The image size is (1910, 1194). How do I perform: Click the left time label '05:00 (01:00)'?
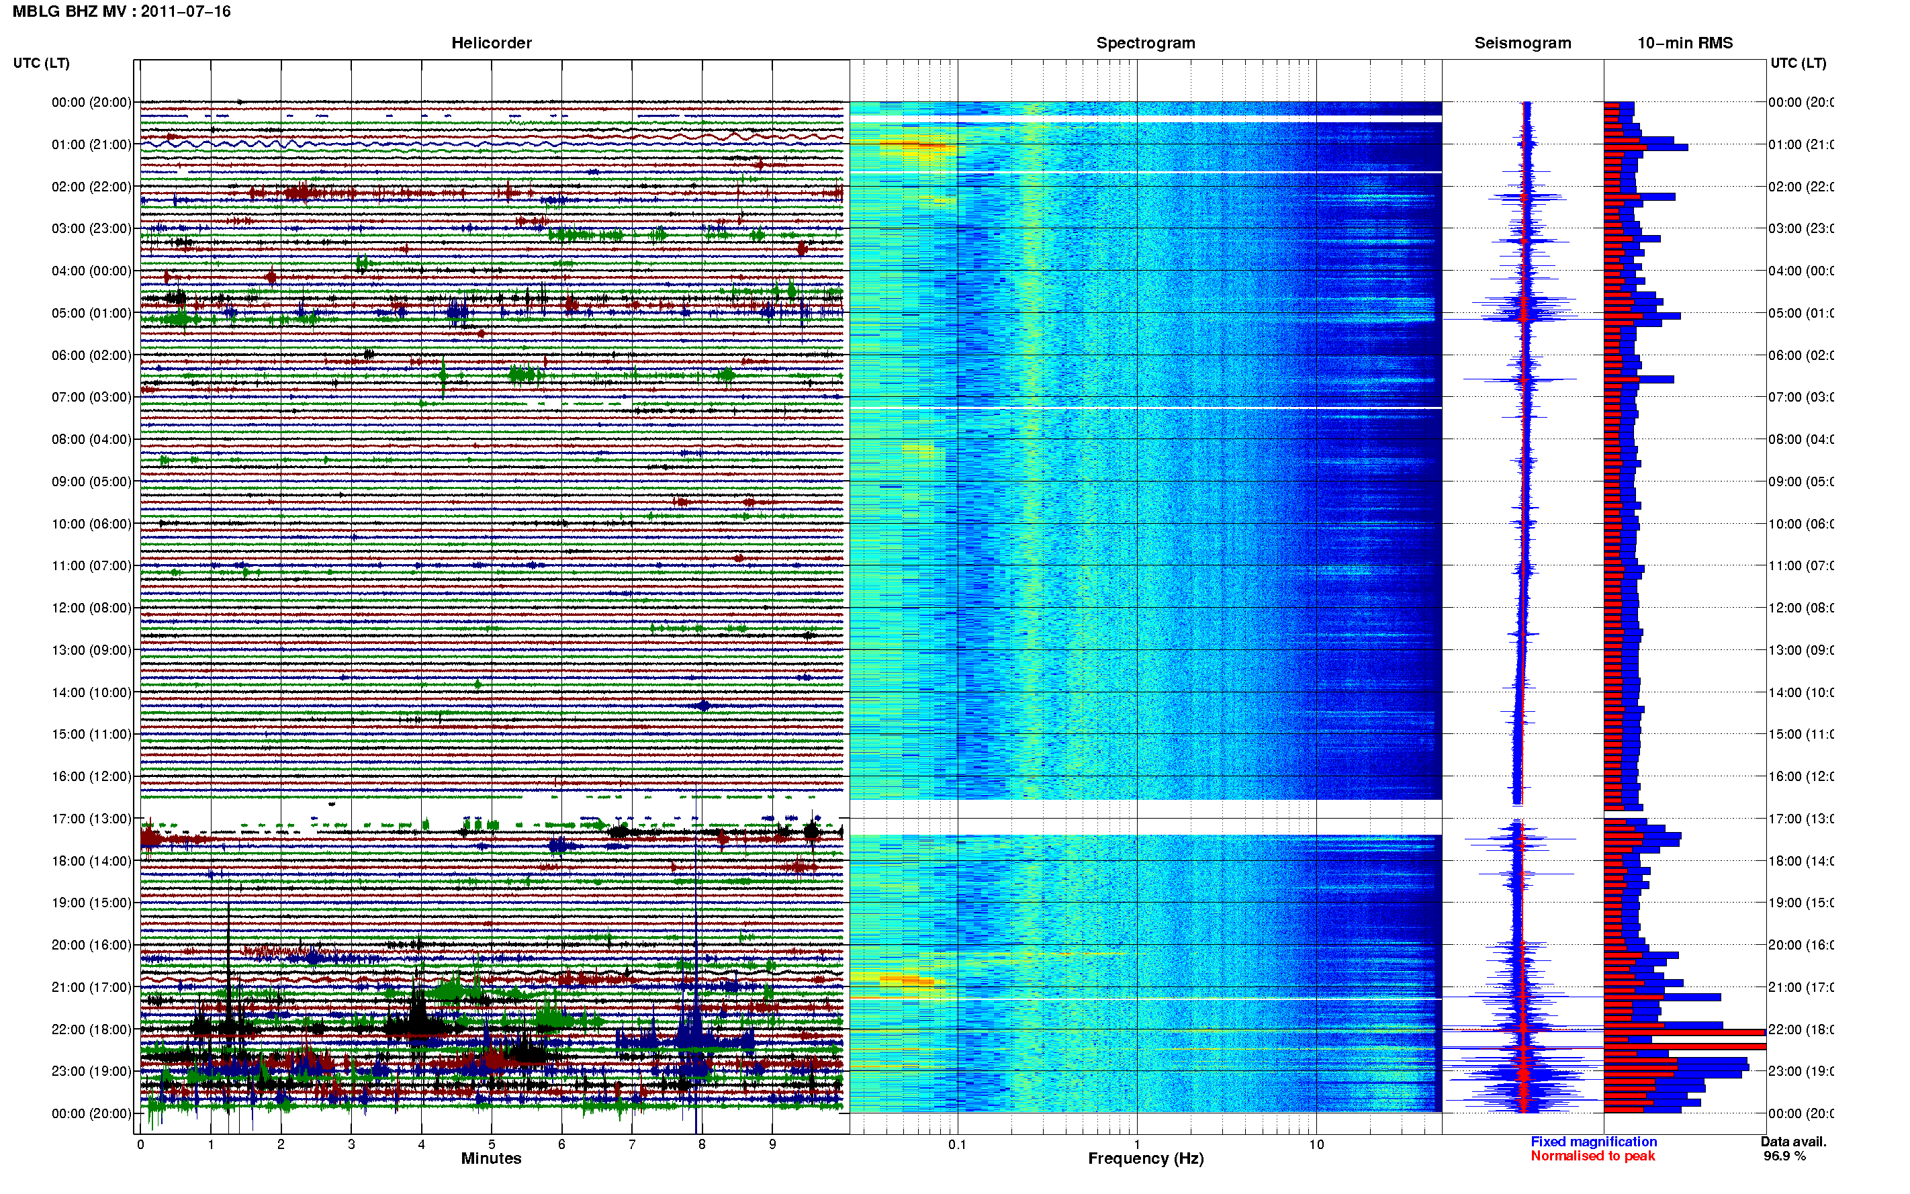[91, 313]
